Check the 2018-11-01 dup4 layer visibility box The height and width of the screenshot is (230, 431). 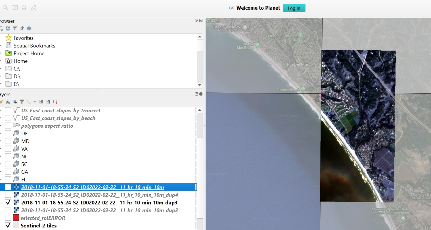8,195
